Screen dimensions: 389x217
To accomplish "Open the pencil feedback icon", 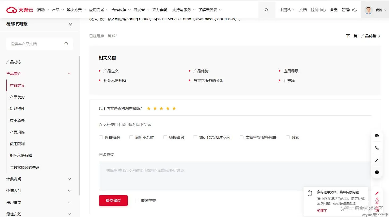I will [377, 160].
